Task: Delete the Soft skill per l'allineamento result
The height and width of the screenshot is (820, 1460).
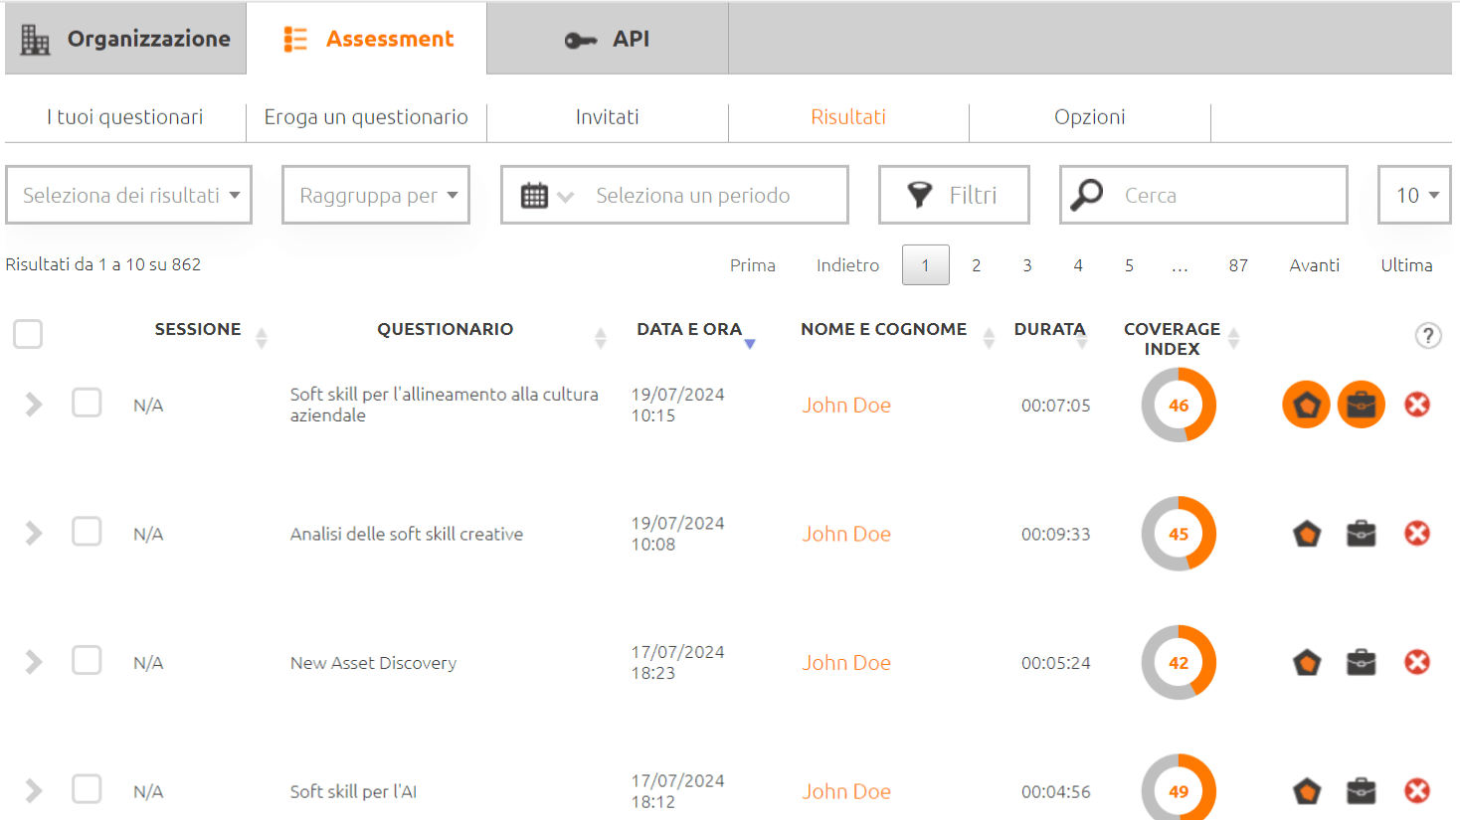Action: (1417, 405)
